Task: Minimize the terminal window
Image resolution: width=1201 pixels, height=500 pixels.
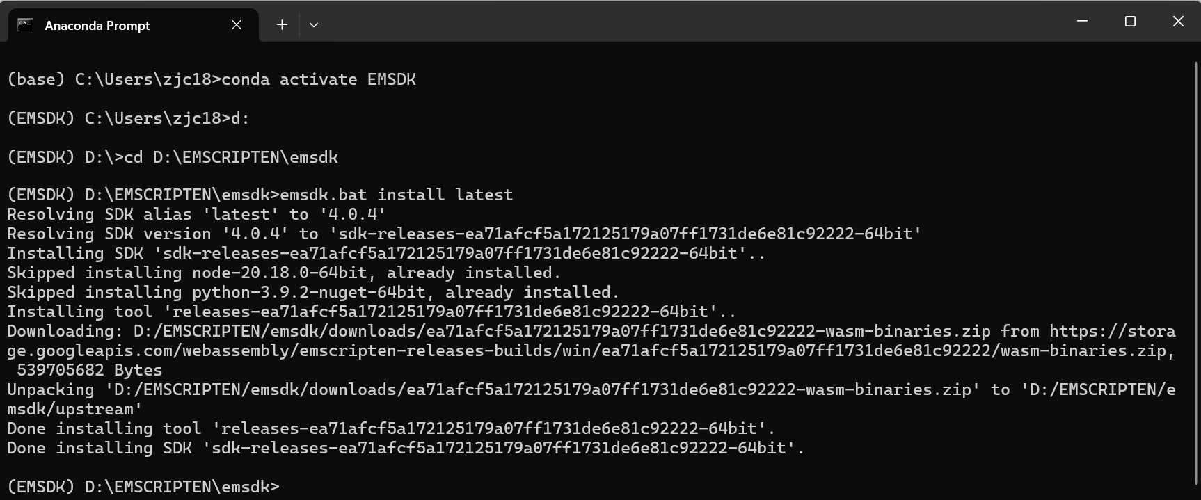Action: tap(1082, 22)
